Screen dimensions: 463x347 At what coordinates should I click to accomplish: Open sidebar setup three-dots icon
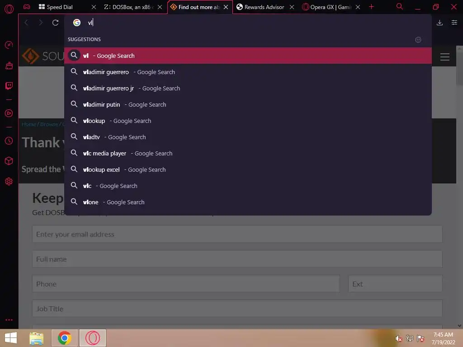pos(9,320)
